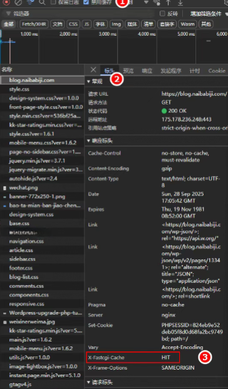Select the navigation.css request
Image resolution: width=228 pixels, height=389 pixels.
tap(42, 241)
